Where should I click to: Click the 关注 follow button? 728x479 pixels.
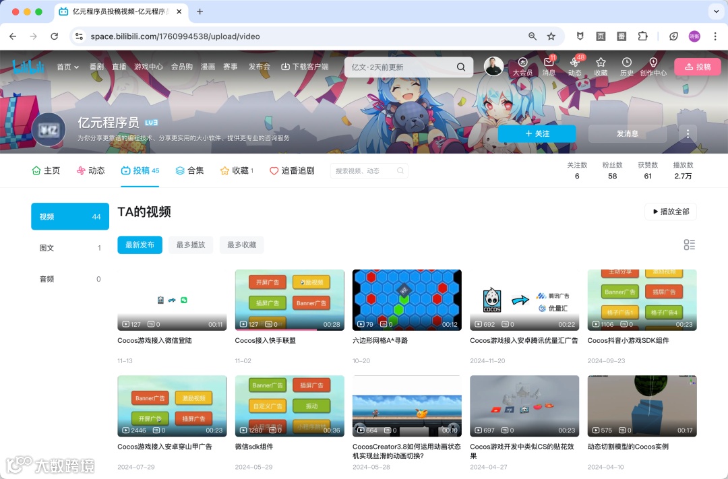click(x=537, y=133)
